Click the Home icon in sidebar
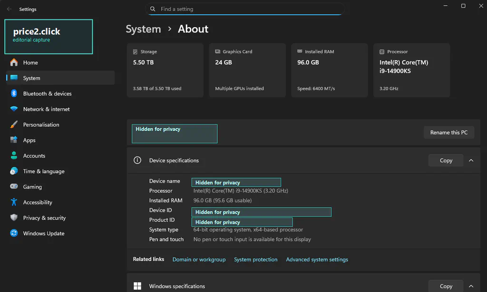The width and height of the screenshot is (487, 292). [14, 62]
